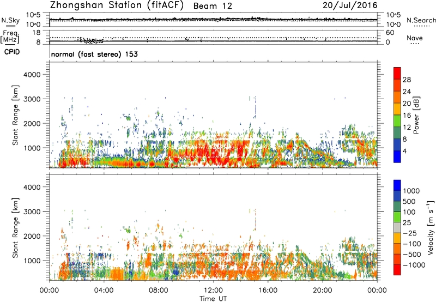Click the "3000" range tick in Power panel
436x302 pixels.
coord(32,99)
